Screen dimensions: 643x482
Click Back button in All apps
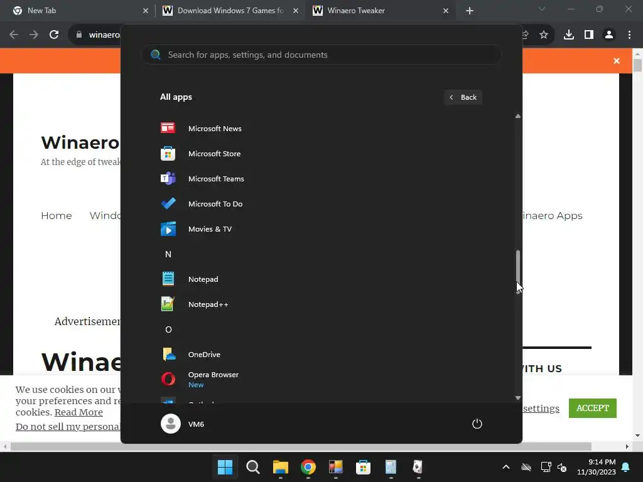(x=463, y=97)
